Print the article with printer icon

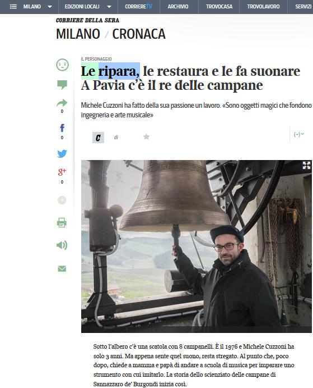tap(62, 222)
